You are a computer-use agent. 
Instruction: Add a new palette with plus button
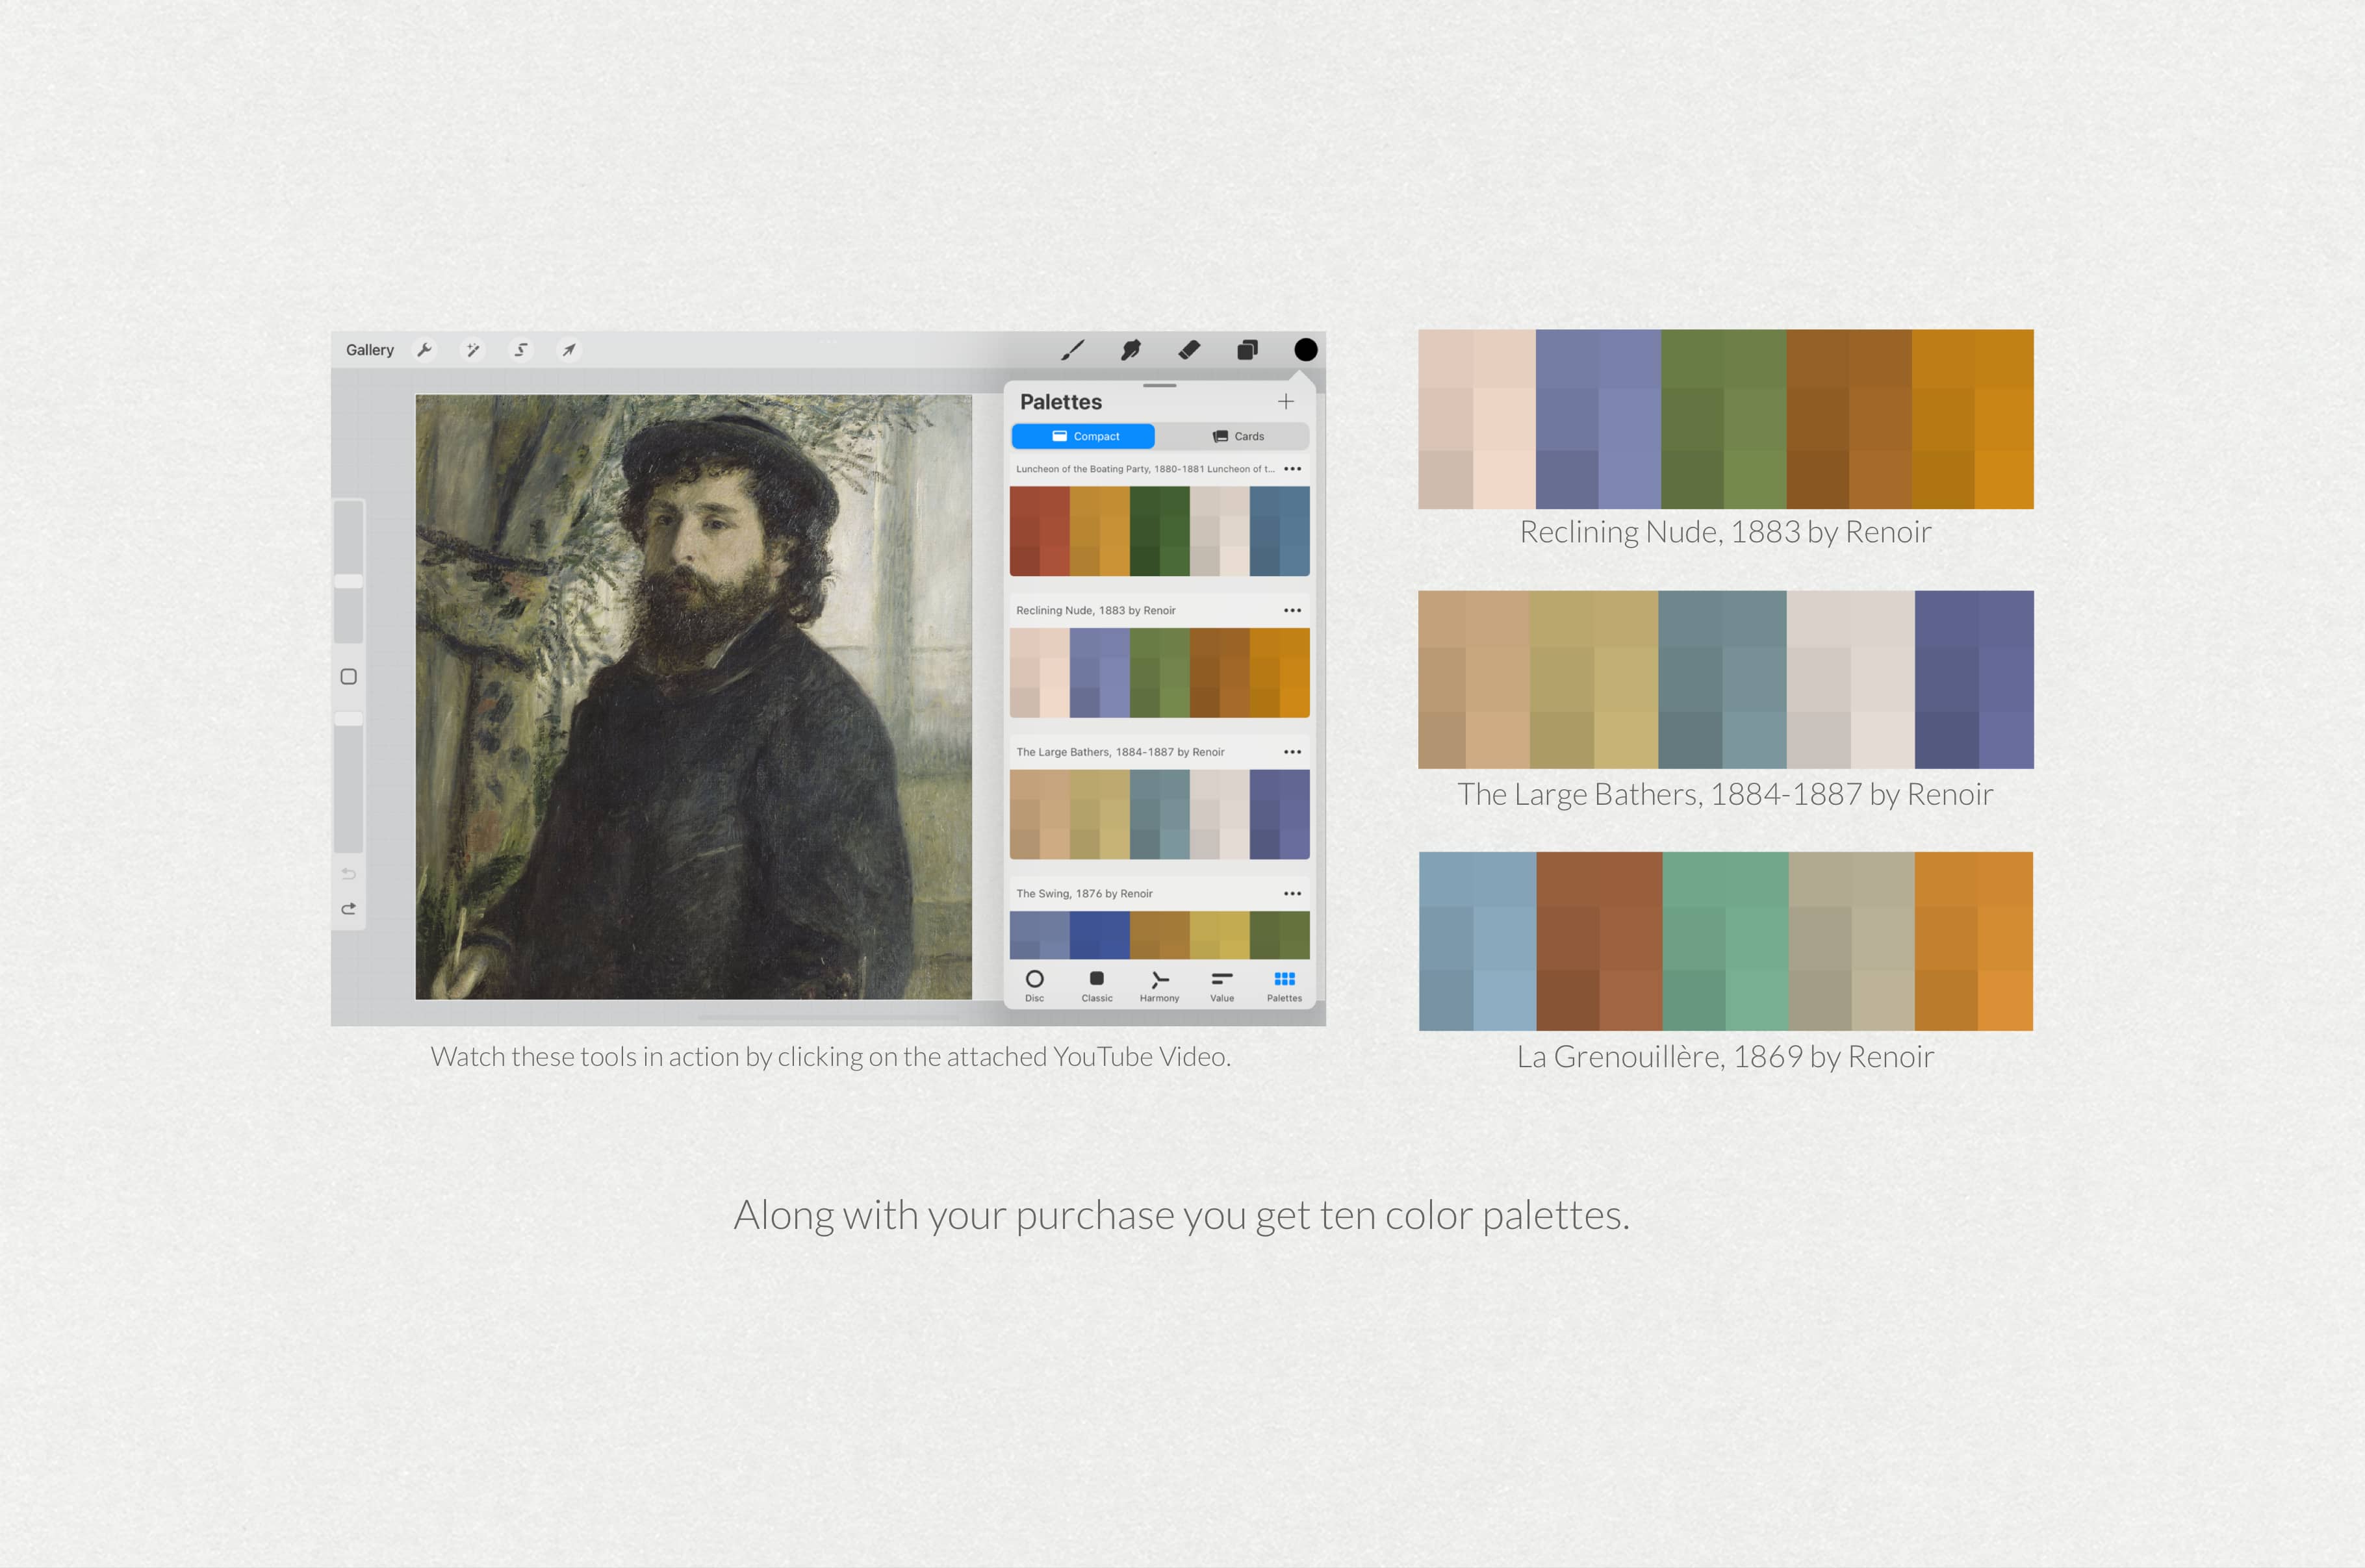click(x=1286, y=402)
